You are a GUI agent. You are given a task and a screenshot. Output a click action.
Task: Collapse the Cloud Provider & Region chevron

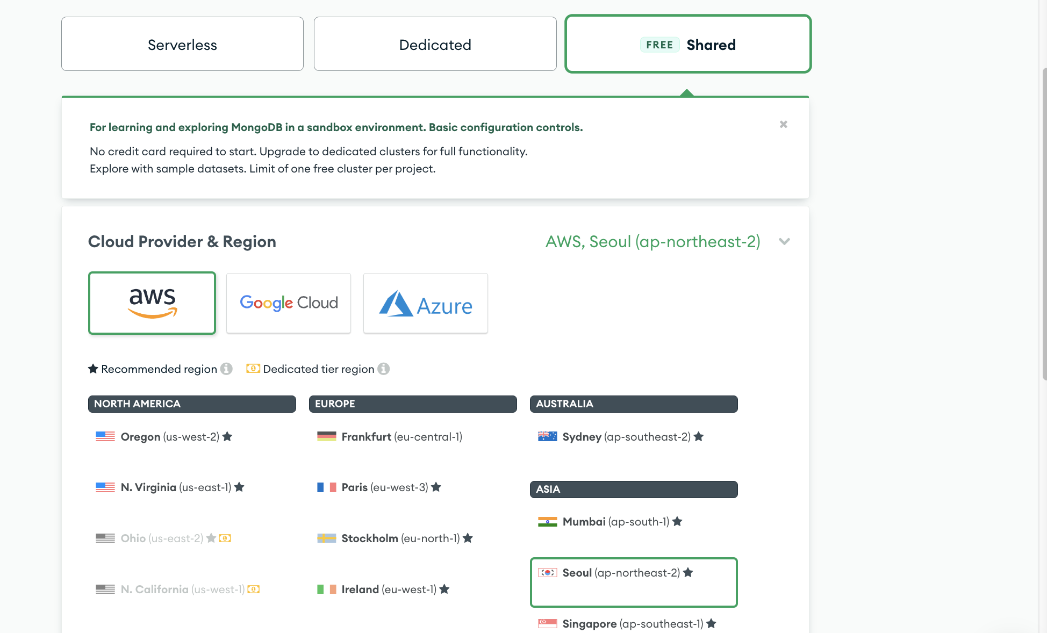(x=784, y=242)
